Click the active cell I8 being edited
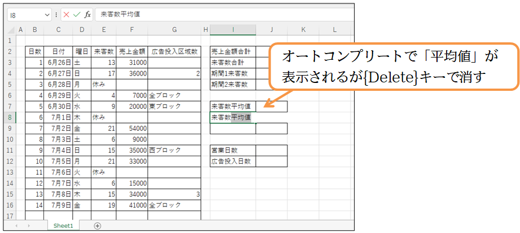Screen dimensions: 520x233 pos(233,117)
